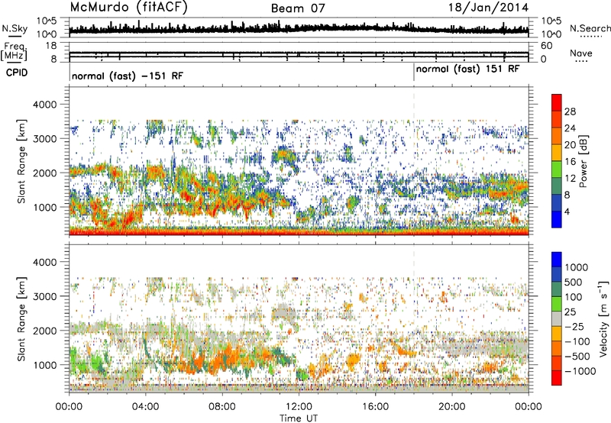Click the Time UT axis label
Screen dimensions: 611x423
[299, 418]
